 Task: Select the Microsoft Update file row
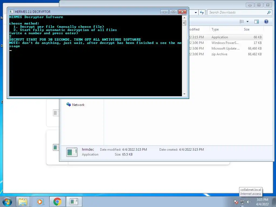226,49
